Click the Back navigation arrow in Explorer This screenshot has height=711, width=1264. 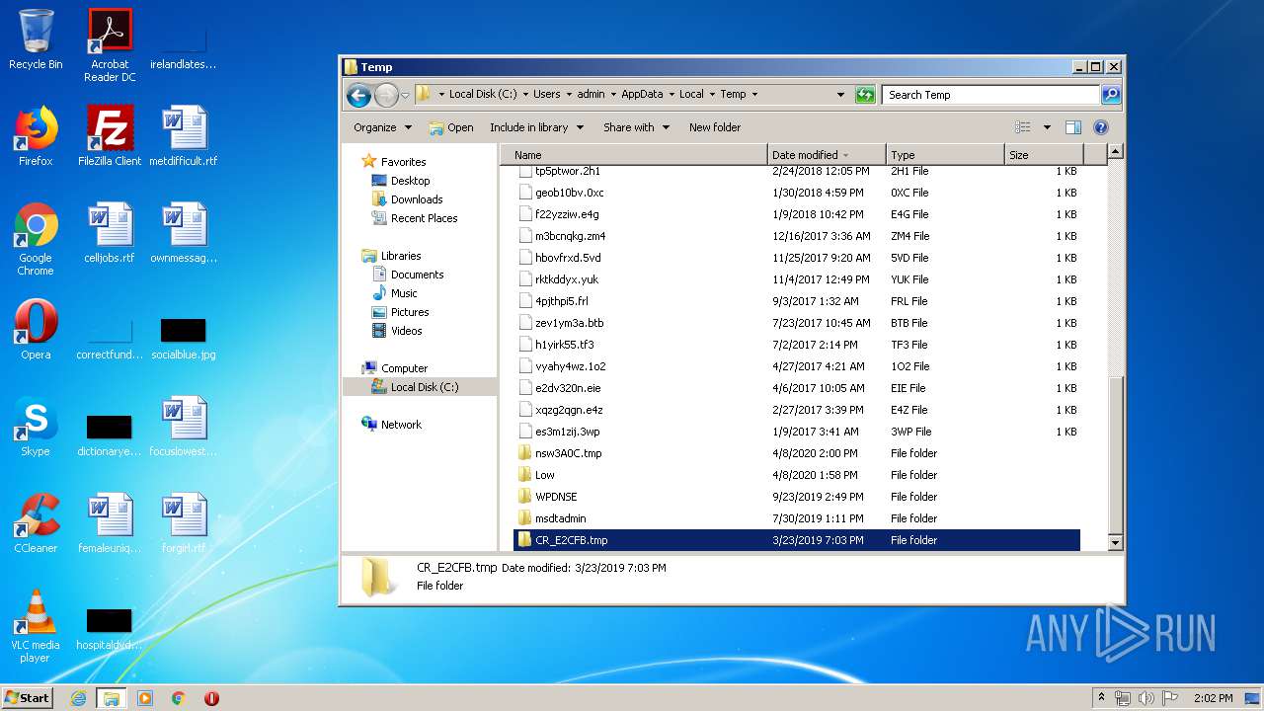[x=358, y=95]
